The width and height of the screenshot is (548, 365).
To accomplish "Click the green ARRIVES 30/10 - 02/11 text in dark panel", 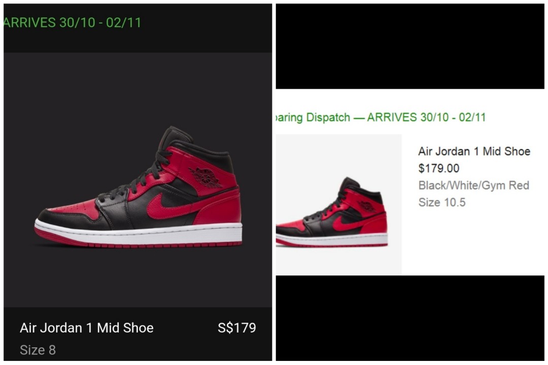I will click(72, 23).
